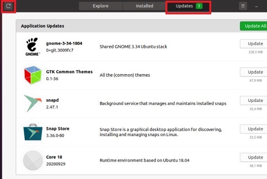The image size is (267, 179).
Task: Click the Snap Store bag icon
Action: pos(33,132)
